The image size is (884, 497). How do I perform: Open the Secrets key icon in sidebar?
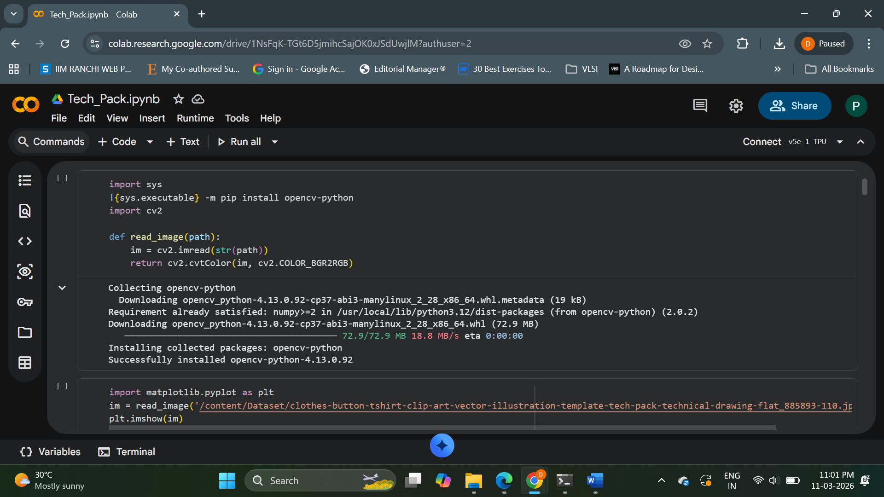(x=25, y=302)
